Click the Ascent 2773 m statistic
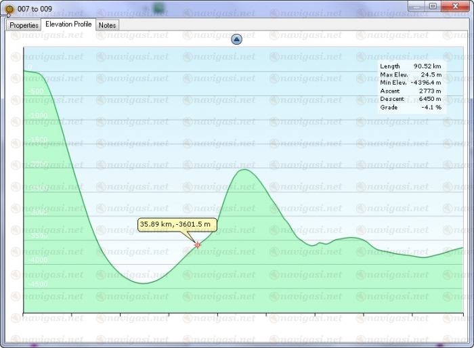 point(410,91)
